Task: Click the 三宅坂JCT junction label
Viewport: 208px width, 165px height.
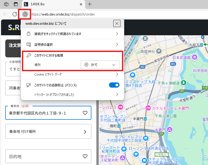Action: point(162,154)
